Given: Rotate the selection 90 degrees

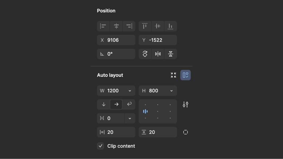Looking at the screenshot, I should (x=145, y=54).
